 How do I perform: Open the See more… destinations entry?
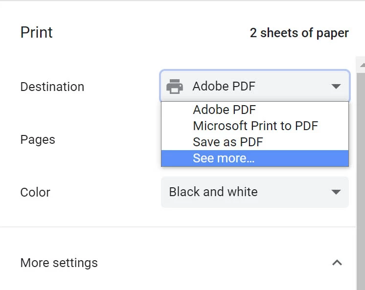click(x=223, y=158)
